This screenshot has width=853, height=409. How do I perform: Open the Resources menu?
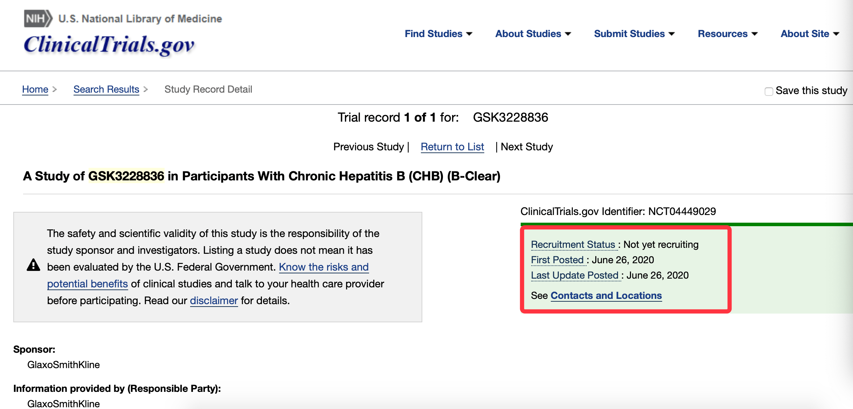pos(728,34)
